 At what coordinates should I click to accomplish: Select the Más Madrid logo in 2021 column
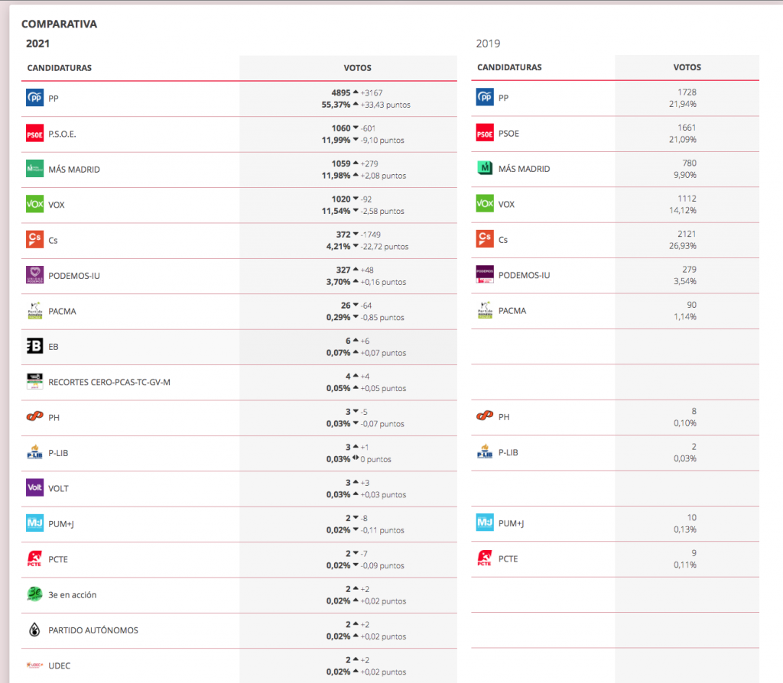click(35, 169)
